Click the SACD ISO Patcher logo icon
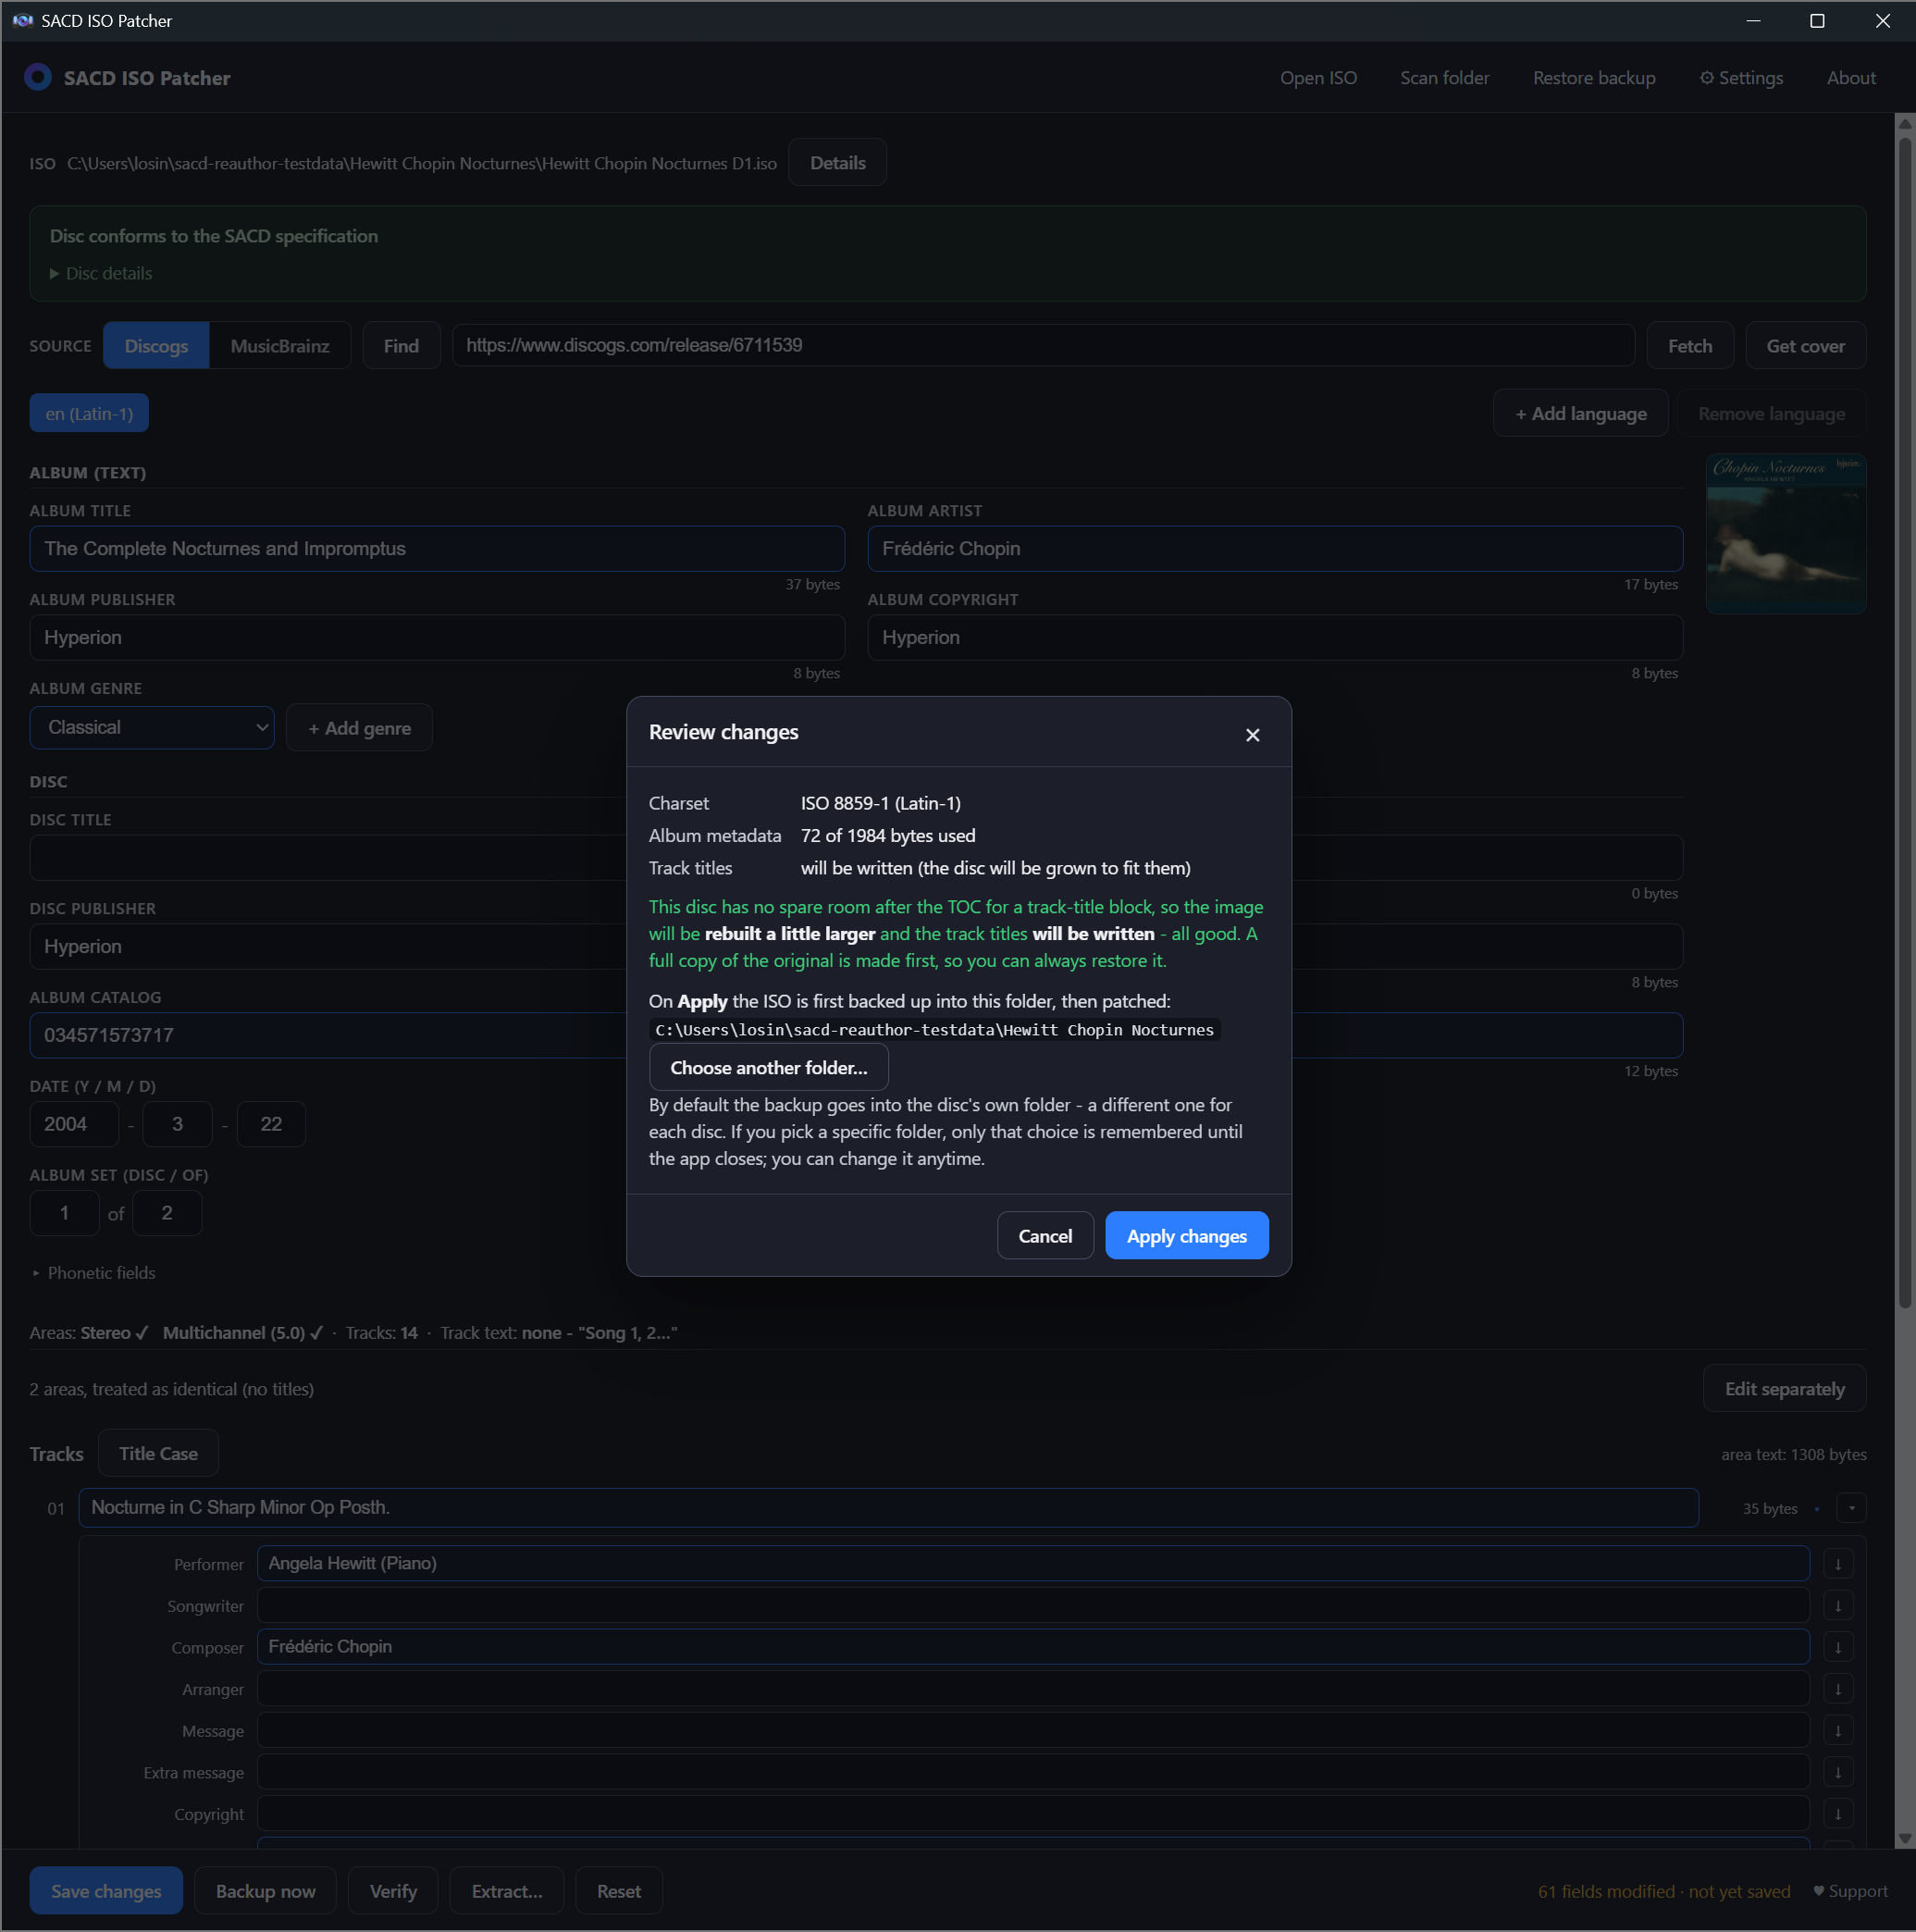 coord(38,77)
